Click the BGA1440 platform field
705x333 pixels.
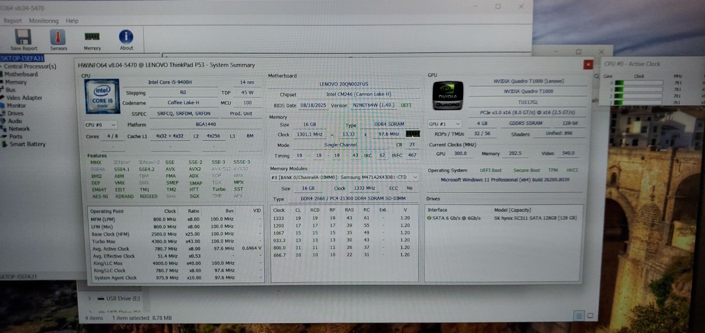point(206,124)
